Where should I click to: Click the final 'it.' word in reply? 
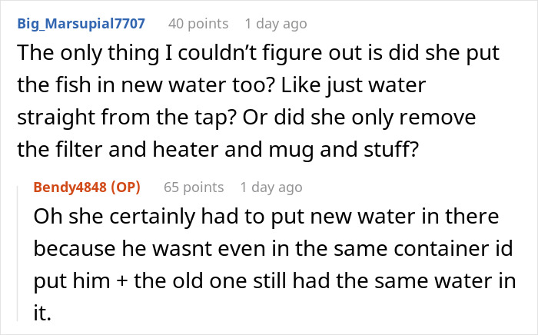point(42,313)
